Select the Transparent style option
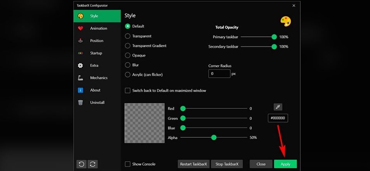This screenshot has width=370, height=171. coord(128,36)
